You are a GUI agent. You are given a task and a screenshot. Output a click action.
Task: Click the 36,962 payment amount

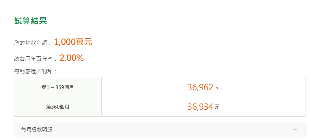200,87
